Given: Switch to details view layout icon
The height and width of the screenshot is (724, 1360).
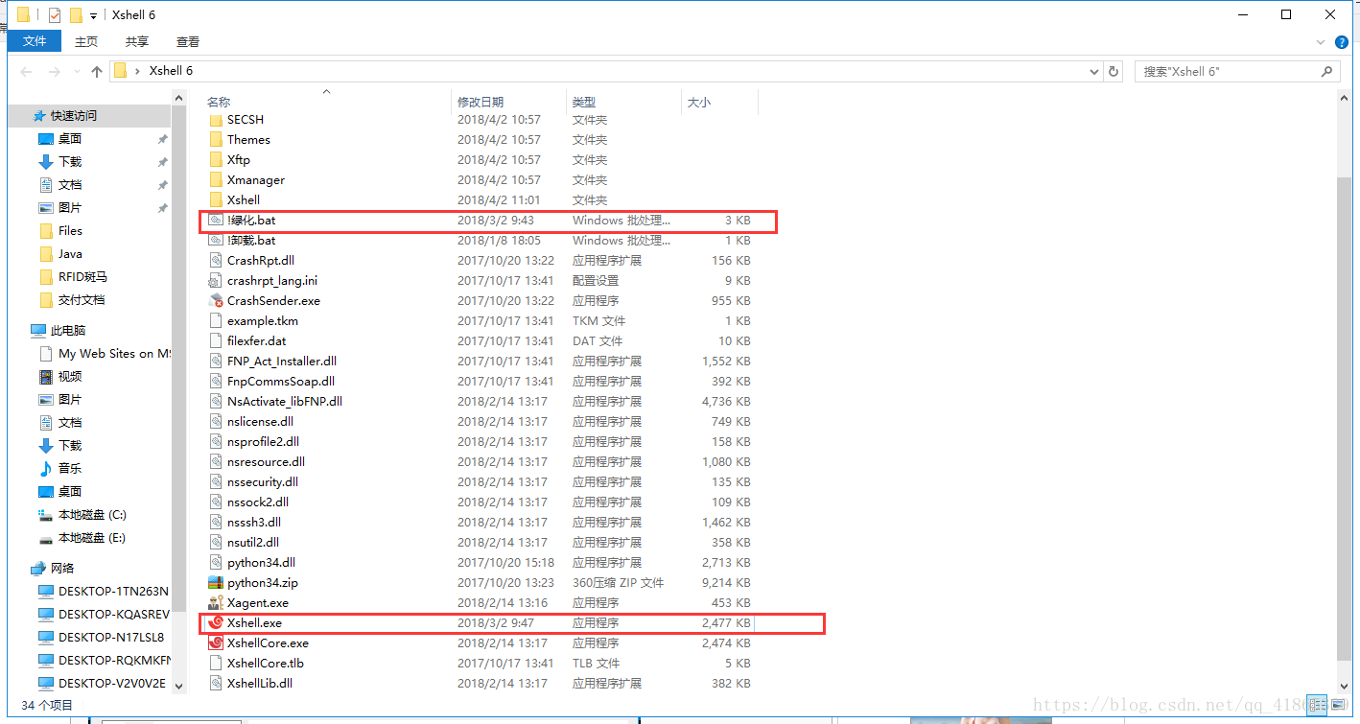Looking at the screenshot, I should click(x=1317, y=705).
